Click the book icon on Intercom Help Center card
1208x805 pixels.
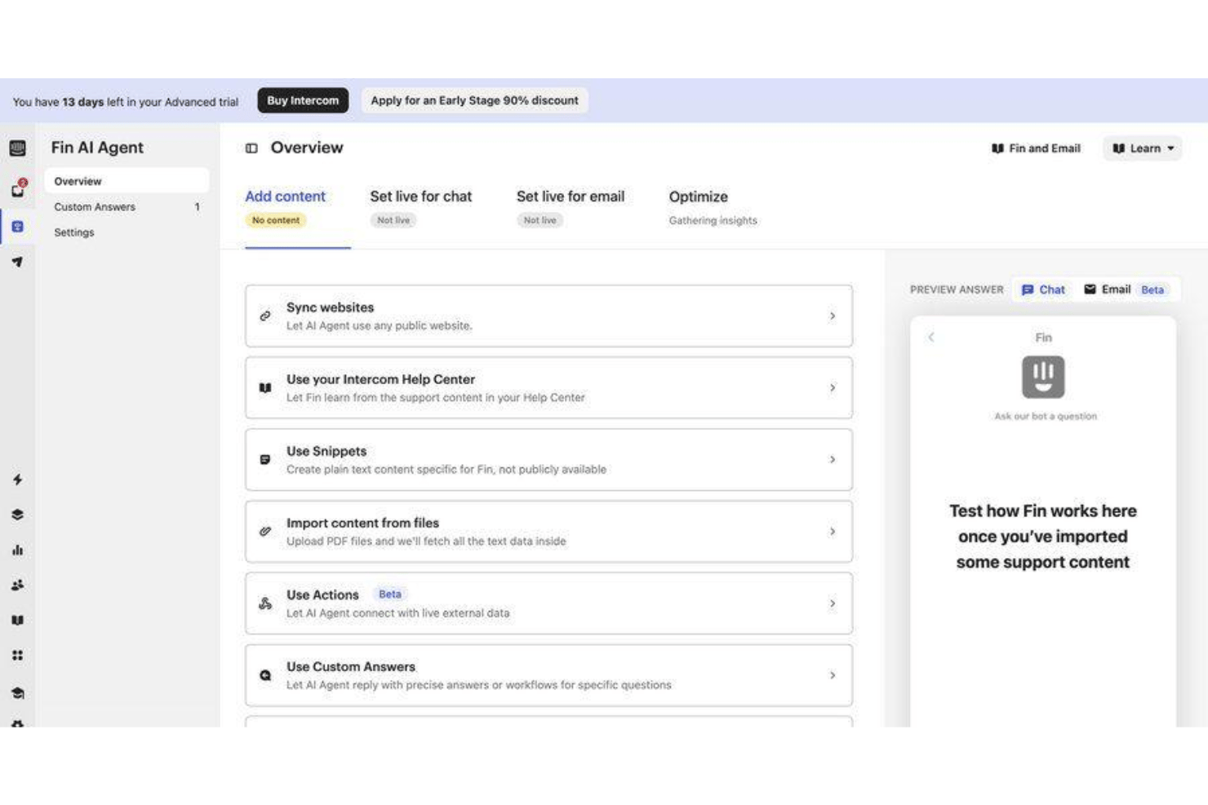(x=265, y=387)
